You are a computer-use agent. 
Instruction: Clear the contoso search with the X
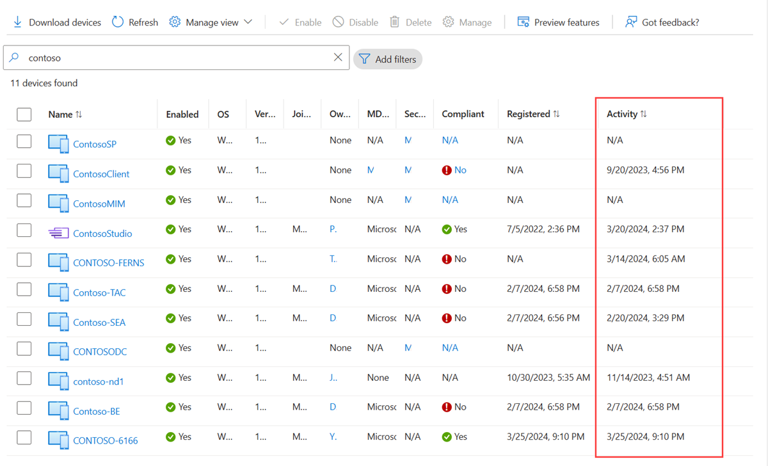click(338, 56)
